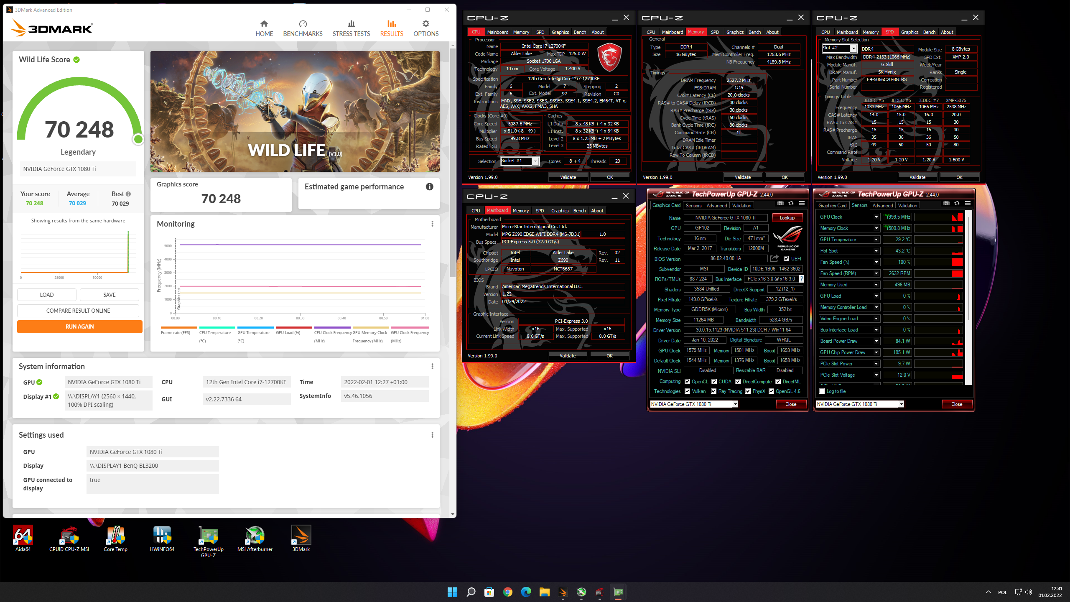This screenshot has width=1070, height=602.
Task: Toggle the CUDA checkbox in GPU-Z
Action: [x=714, y=382]
